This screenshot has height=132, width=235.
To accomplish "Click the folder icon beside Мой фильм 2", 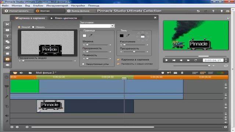I will pos(30,73).
